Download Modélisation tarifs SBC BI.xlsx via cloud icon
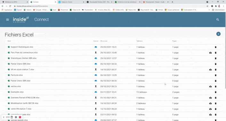The width and height of the screenshot is (226, 121). click(x=210, y=103)
